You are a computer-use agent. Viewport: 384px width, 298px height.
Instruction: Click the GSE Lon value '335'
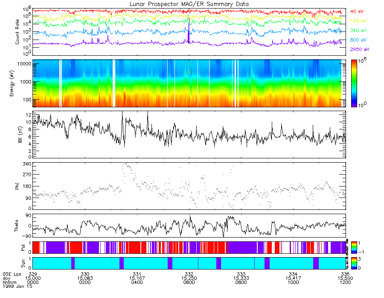click(x=345, y=274)
